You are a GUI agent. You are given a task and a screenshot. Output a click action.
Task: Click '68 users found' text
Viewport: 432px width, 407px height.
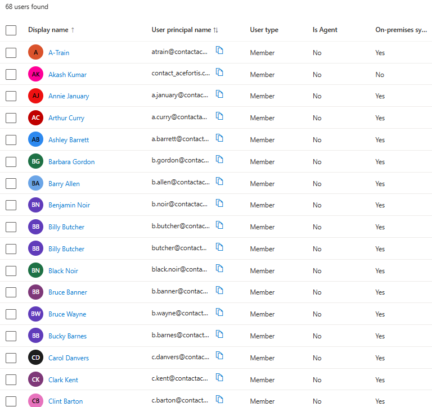(27, 7)
